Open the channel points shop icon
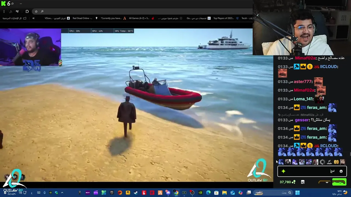351x197 pixels. (303, 182)
